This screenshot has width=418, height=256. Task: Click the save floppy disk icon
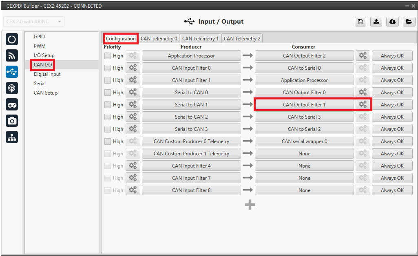(x=360, y=22)
